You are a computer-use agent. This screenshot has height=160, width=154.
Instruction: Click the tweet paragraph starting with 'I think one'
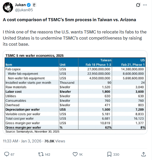pyautogui.click(x=74, y=38)
